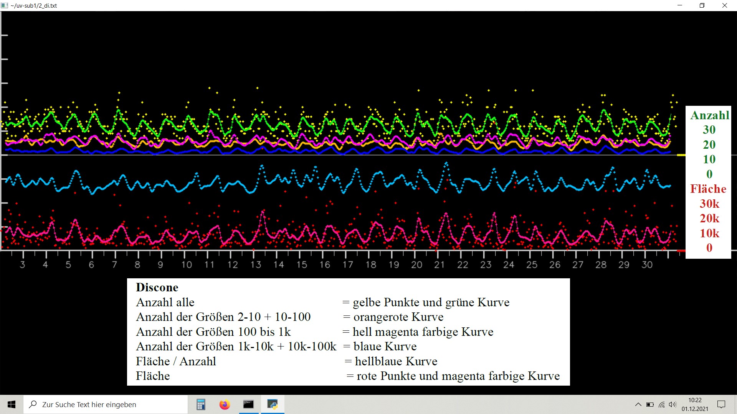Click x-axis label '21'

tap(440, 265)
